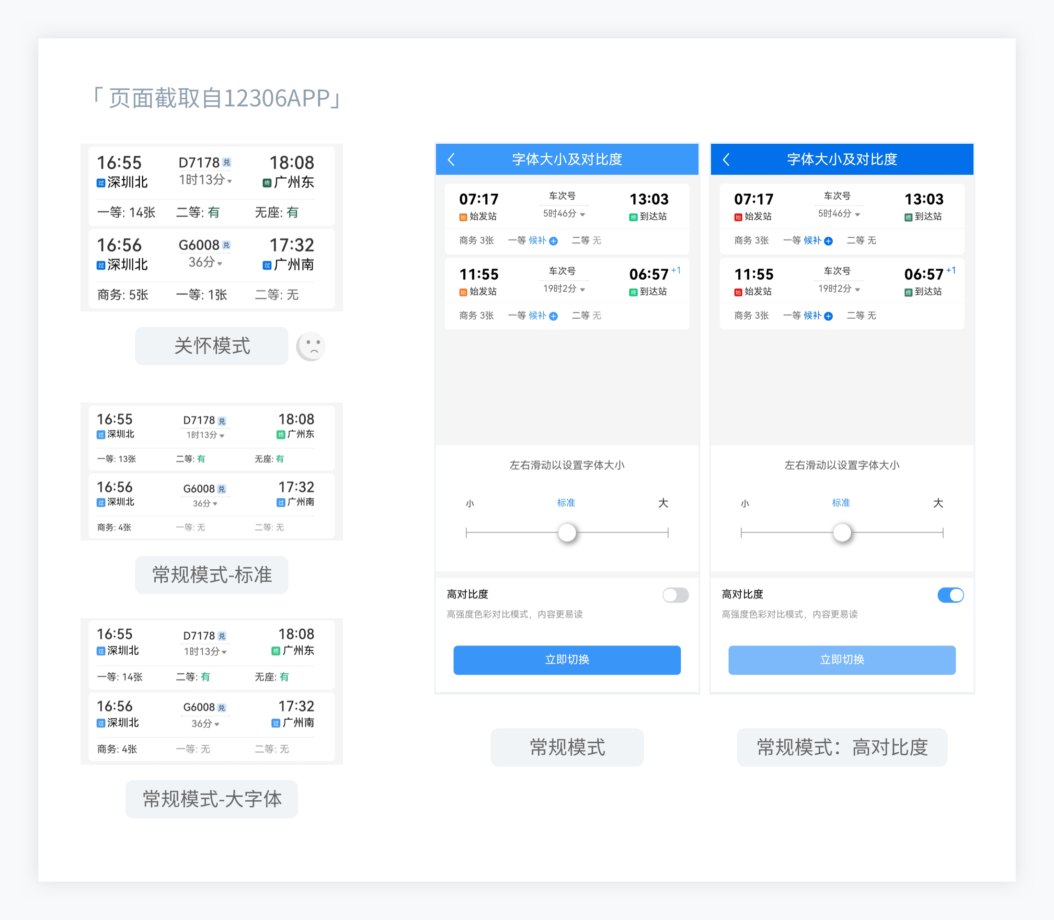Select 小 font size label in left phone
The height and width of the screenshot is (920, 1054).
coord(470,504)
